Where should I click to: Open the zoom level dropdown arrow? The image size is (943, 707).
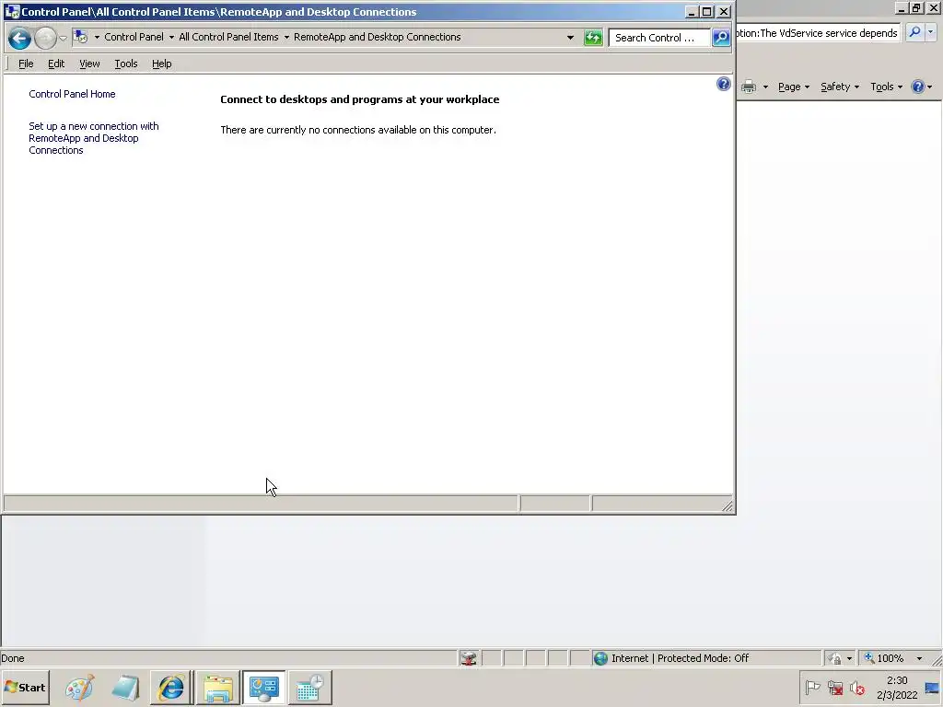pos(919,658)
